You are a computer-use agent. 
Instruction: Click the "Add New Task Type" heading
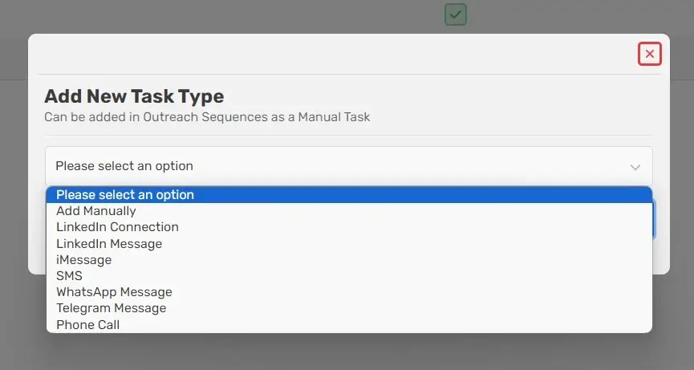134,96
